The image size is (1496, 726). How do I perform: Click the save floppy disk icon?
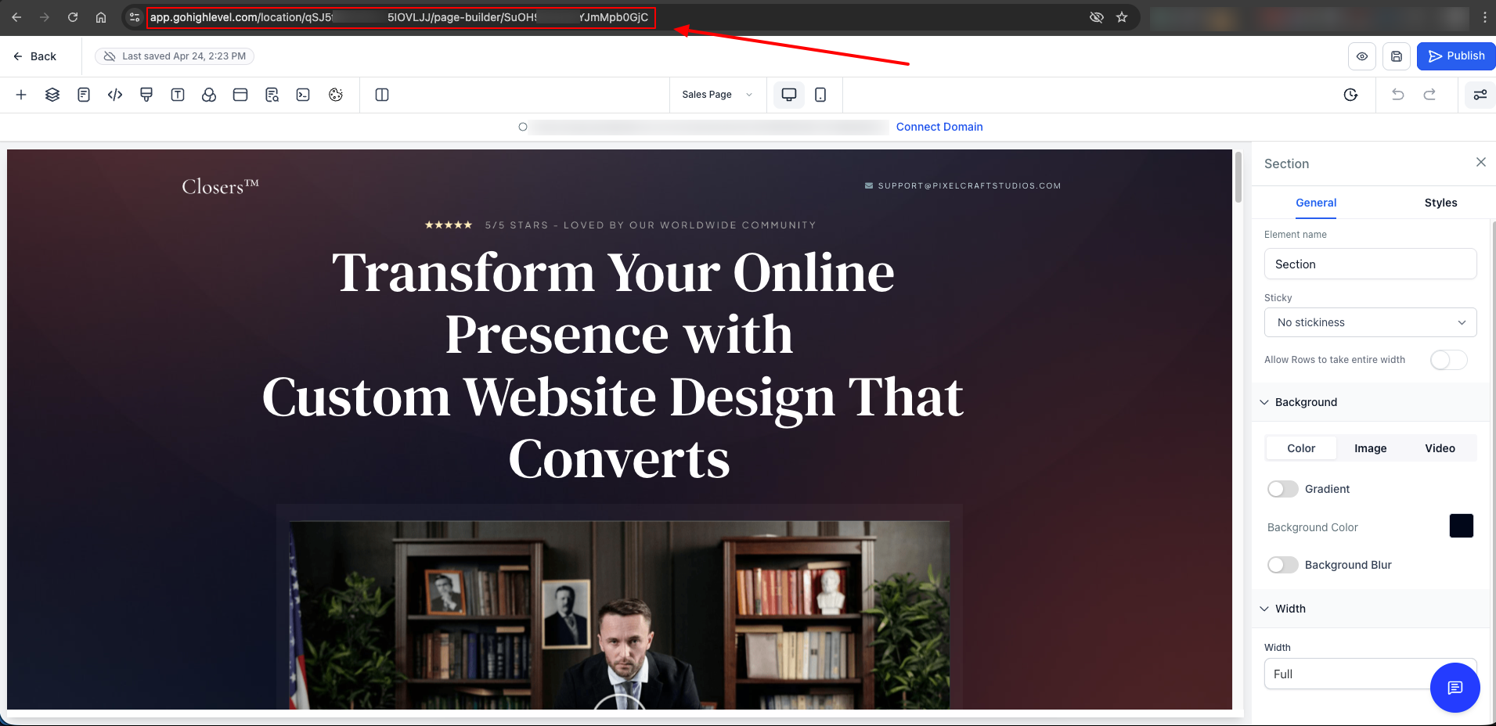coord(1396,56)
